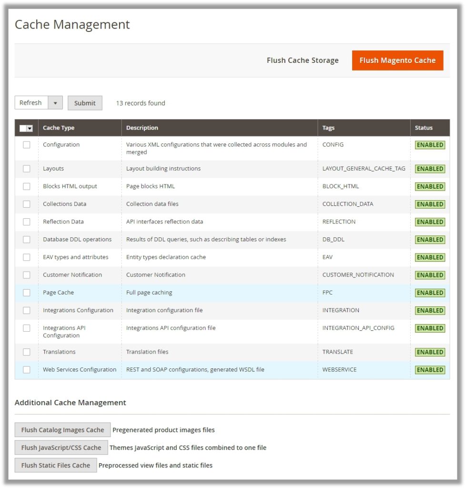The image size is (466, 488).
Task: Check the Page Cache checkbox
Action: tap(27, 292)
